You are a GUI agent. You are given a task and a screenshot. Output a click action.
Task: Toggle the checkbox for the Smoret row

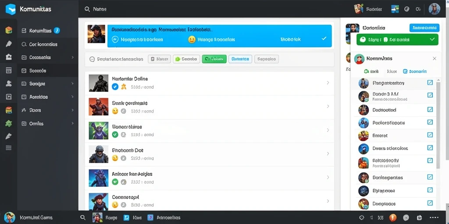point(430,135)
